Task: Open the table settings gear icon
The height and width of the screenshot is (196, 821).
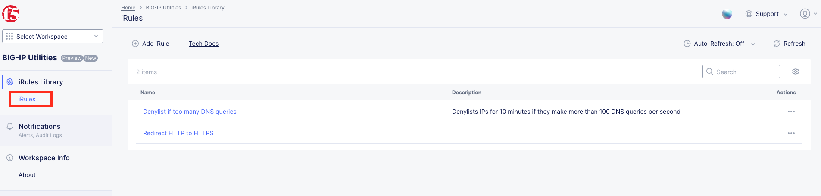Action: pyautogui.click(x=796, y=72)
